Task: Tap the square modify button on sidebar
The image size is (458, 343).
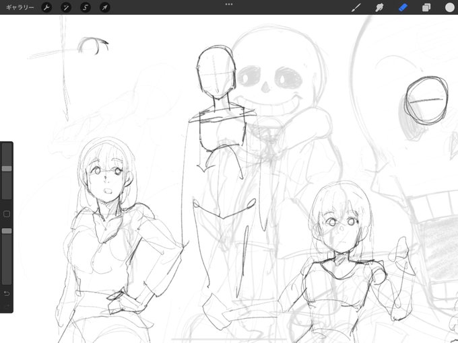Action: tap(7, 214)
